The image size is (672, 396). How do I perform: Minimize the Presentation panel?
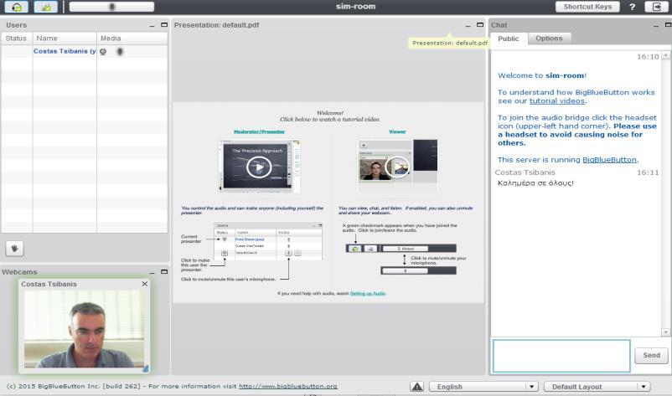click(468, 26)
